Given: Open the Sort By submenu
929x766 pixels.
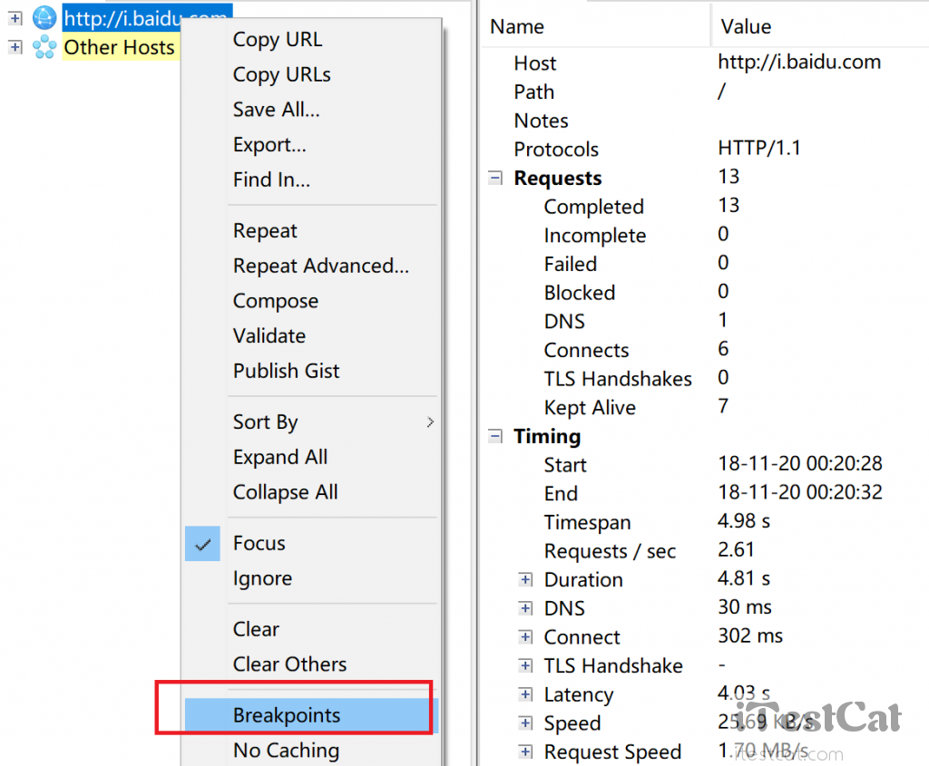Looking at the screenshot, I should pos(312,422).
